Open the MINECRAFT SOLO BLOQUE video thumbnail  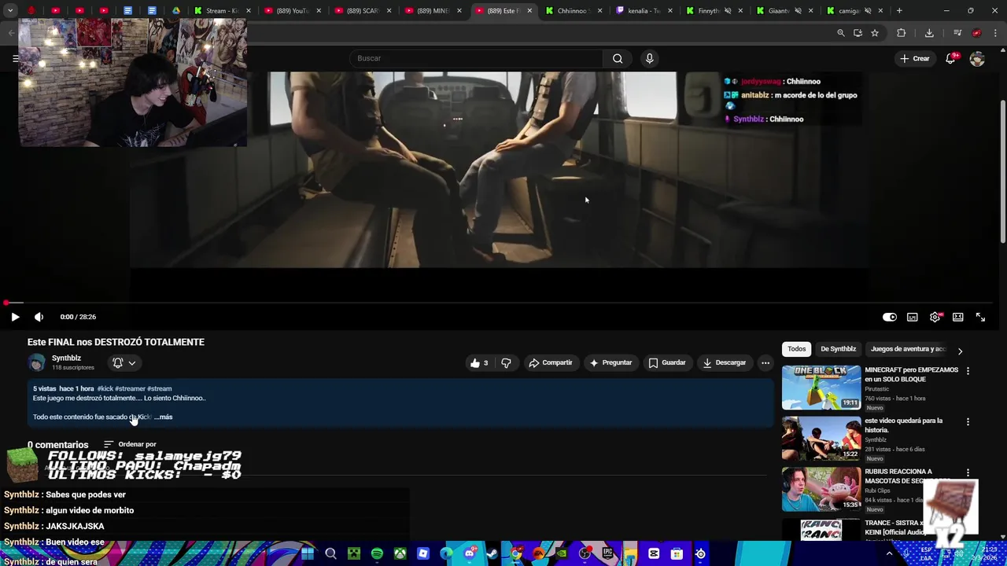(821, 388)
